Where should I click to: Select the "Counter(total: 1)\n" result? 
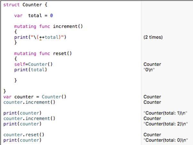tap(165, 113)
